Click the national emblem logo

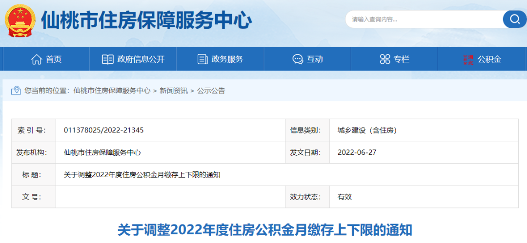pos(20,20)
